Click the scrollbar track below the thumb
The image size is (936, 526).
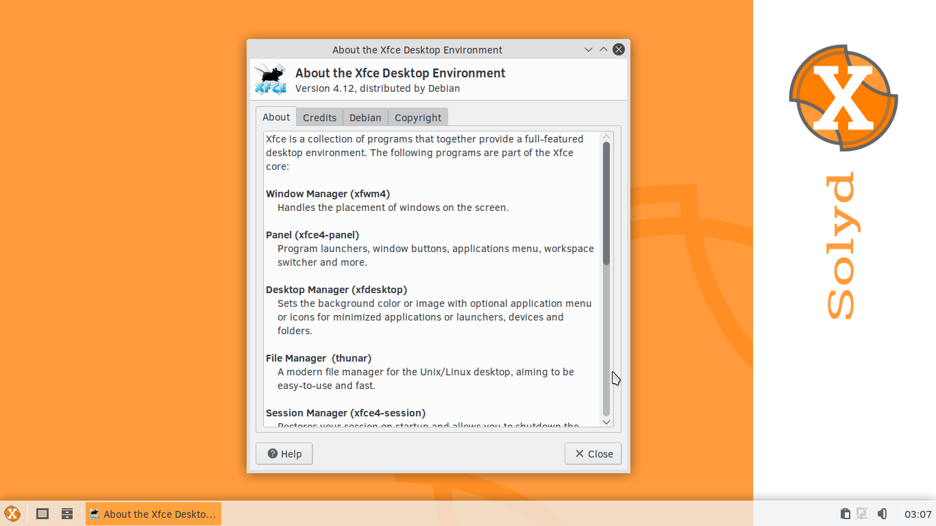pyautogui.click(x=606, y=340)
